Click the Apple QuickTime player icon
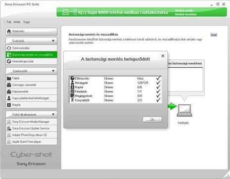This screenshot has height=179, width=230. coord(9,141)
